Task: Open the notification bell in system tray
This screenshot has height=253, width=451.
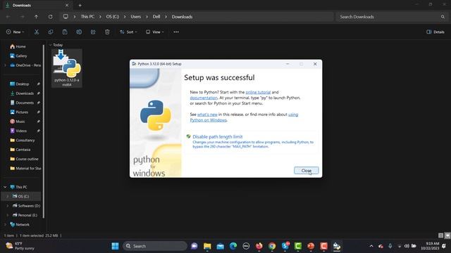Action: point(444,246)
